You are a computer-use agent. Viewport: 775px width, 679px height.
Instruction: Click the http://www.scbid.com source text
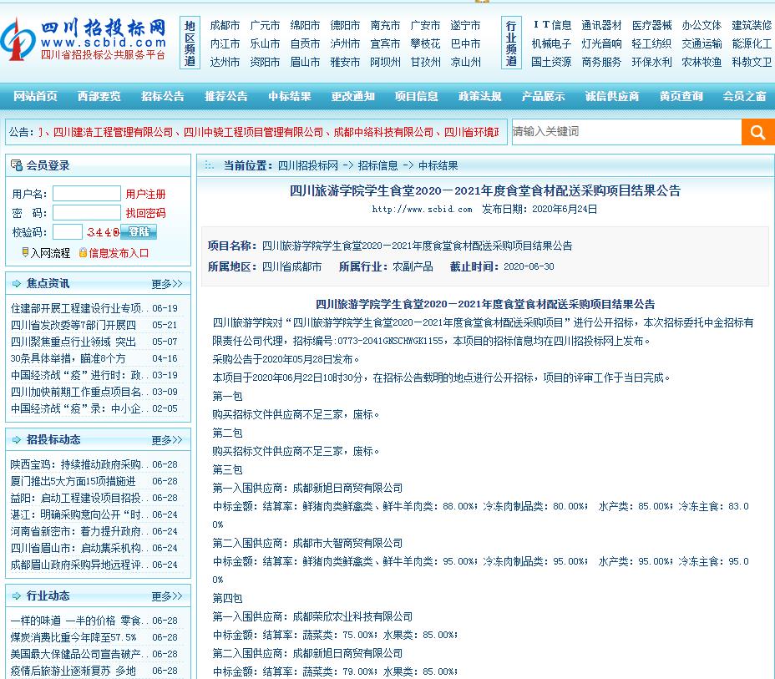(422, 209)
